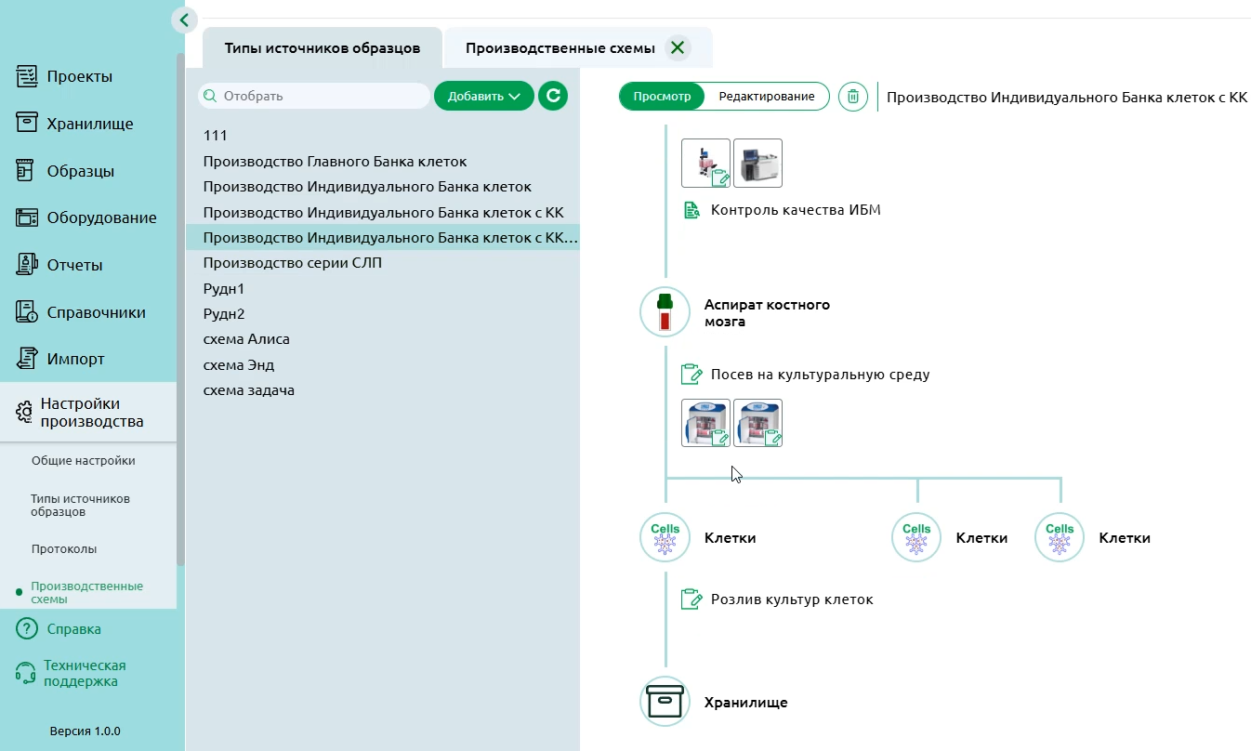1251x751 pixels.
Task: Switch to the Типы источников образцов tab
Action: [x=322, y=46]
